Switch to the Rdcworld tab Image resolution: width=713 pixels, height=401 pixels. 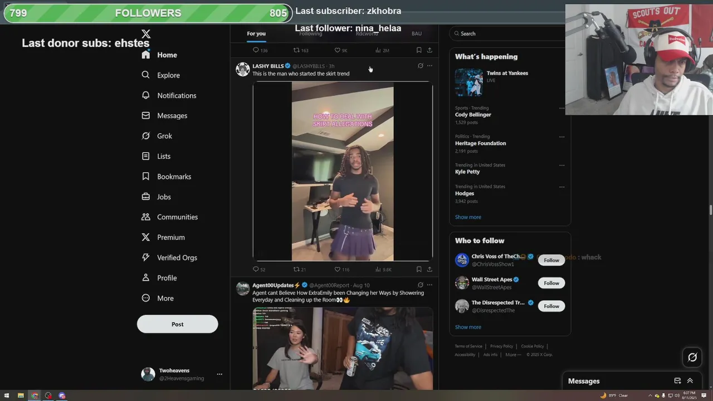[x=367, y=33]
